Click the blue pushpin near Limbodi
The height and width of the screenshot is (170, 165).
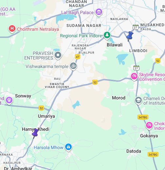pyautogui.click(x=130, y=36)
